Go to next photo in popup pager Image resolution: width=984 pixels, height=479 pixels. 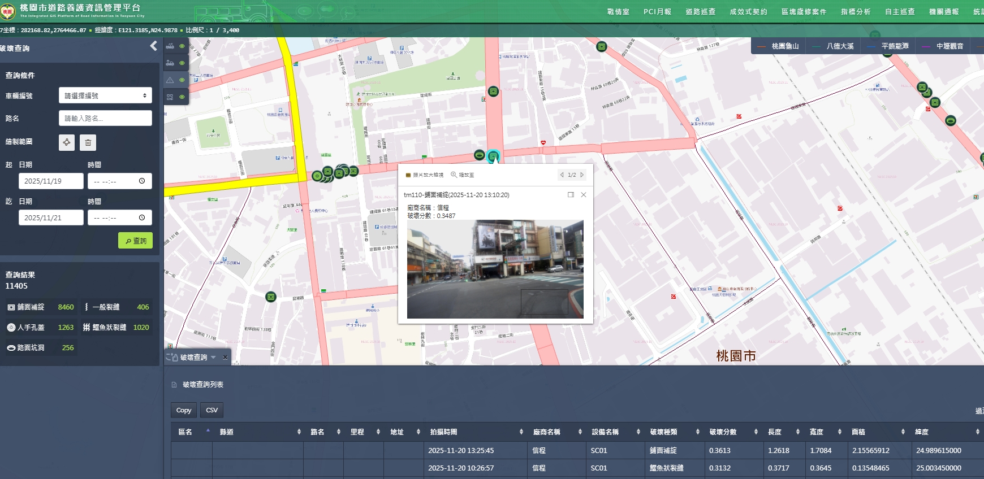pyautogui.click(x=582, y=175)
